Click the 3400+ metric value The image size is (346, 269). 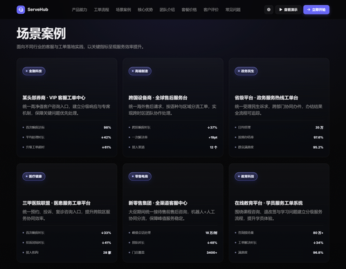212,252
